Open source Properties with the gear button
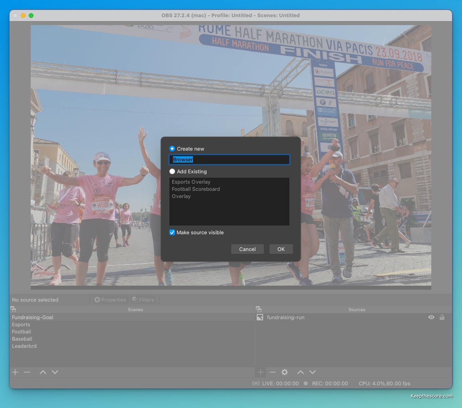Viewport: 462px width, 408px height. [110, 300]
